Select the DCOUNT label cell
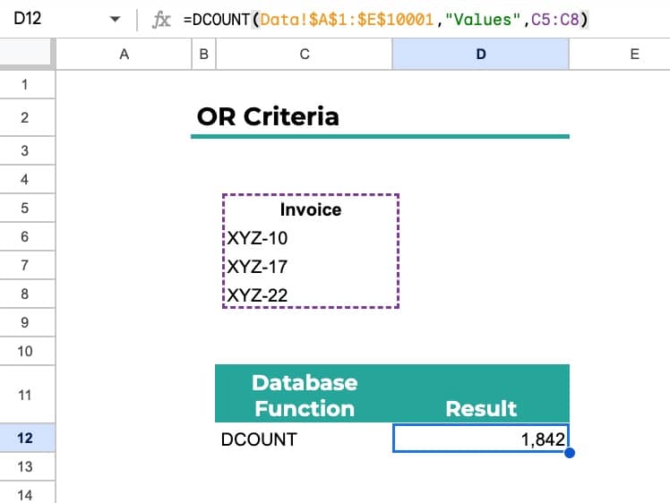Screen dimensions: 670x503 point(304,438)
